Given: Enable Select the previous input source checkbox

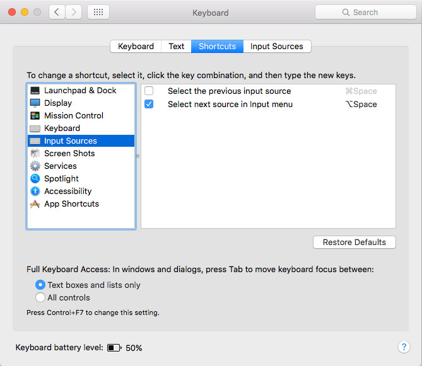Looking at the screenshot, I should click(149, 91).
